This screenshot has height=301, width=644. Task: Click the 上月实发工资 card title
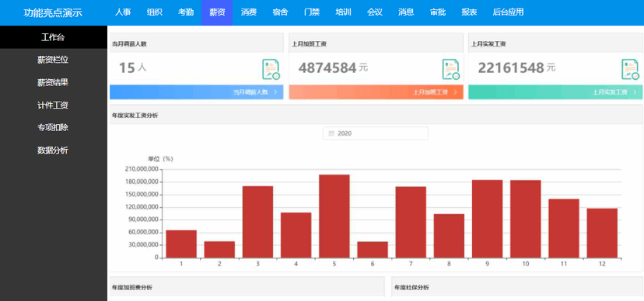488,43
